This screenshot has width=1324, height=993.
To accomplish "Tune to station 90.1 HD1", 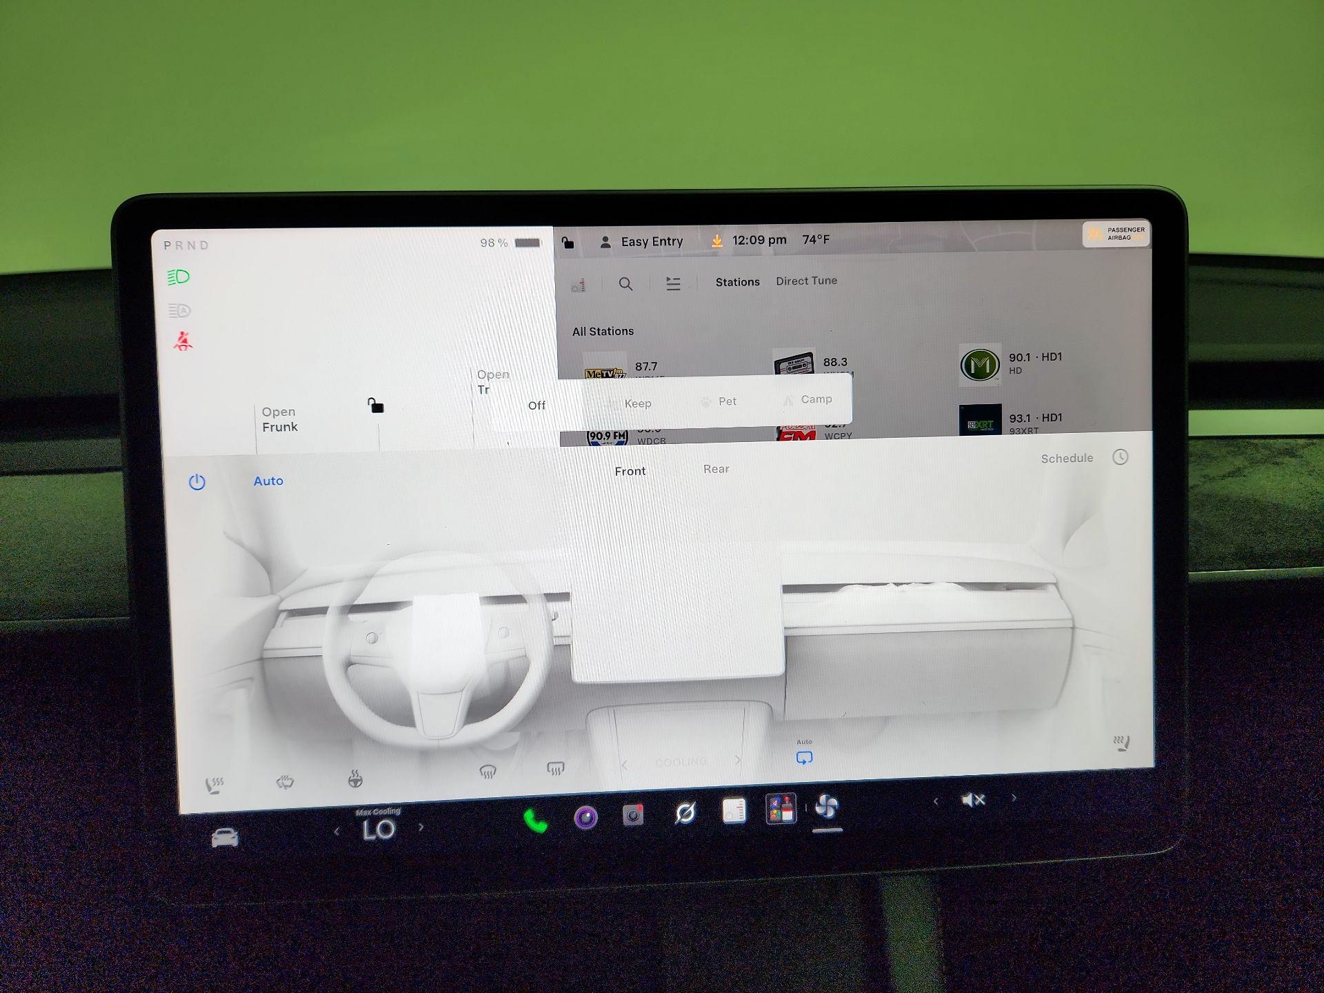I will (x=1012, y=363).
